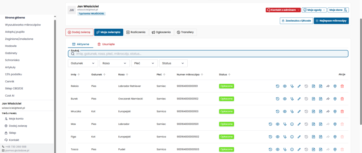Viewport: 362px width, 153px height.
Task: Click the eye icon in Mruczka's row
Action: [x=285, y=112]
